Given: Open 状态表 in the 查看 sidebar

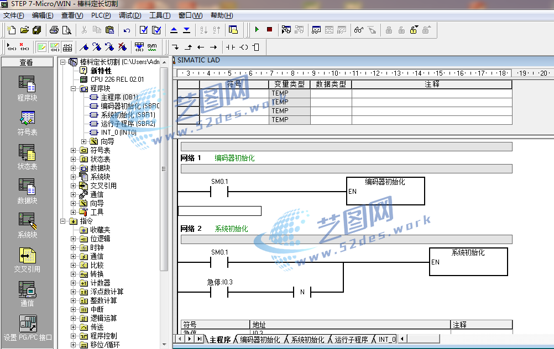Looking at the screenshot, I should click(27, 157).
